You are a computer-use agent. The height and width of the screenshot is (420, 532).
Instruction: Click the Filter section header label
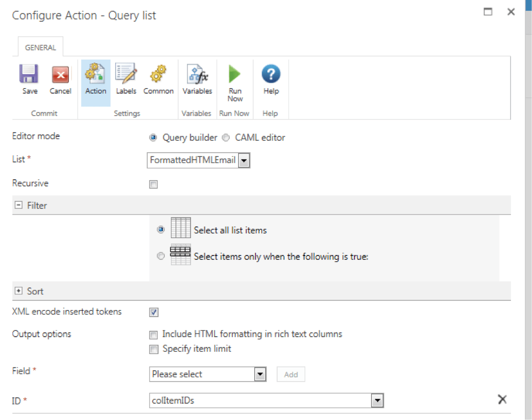coord(37,205)
